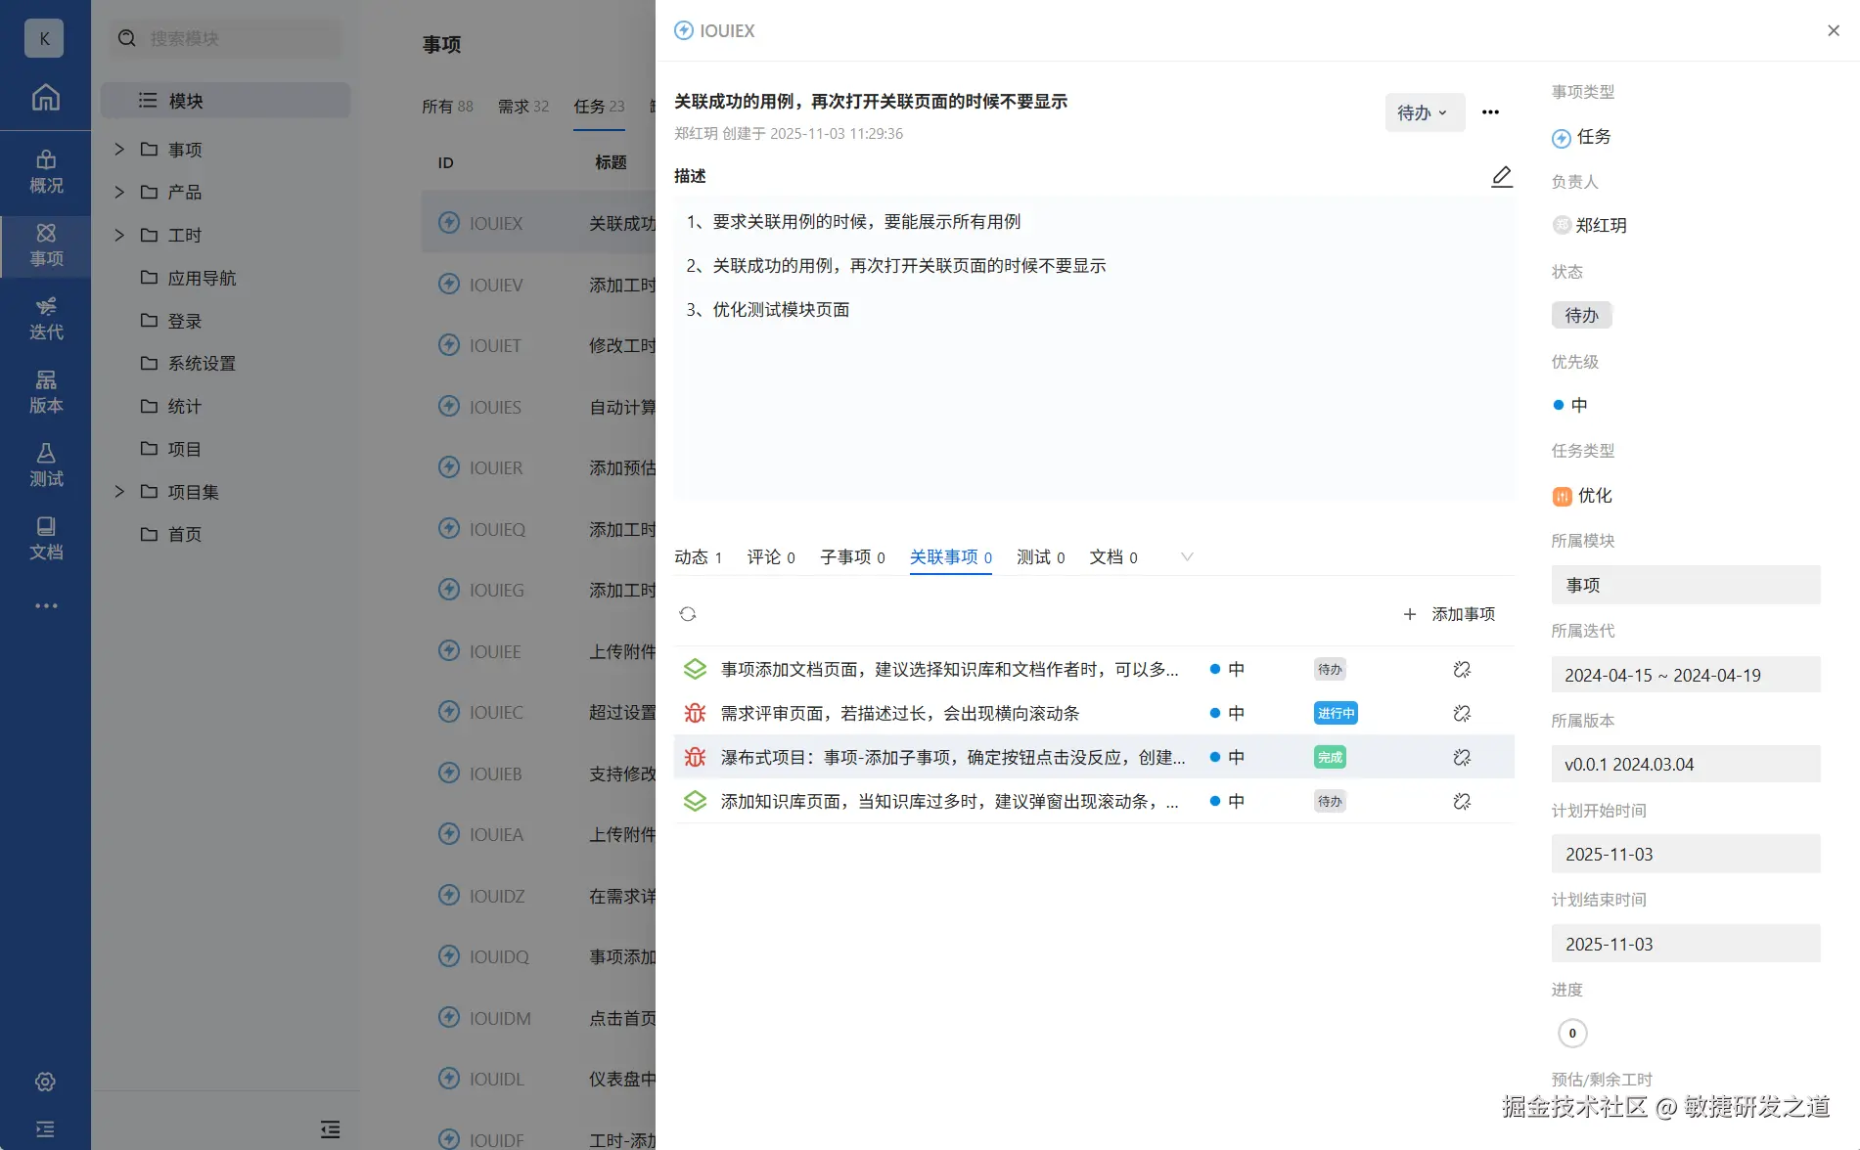Click the edit pencil icon for 描述
The height and width of the screenshot is (1150, 1860).
(x=1502, y=176)
